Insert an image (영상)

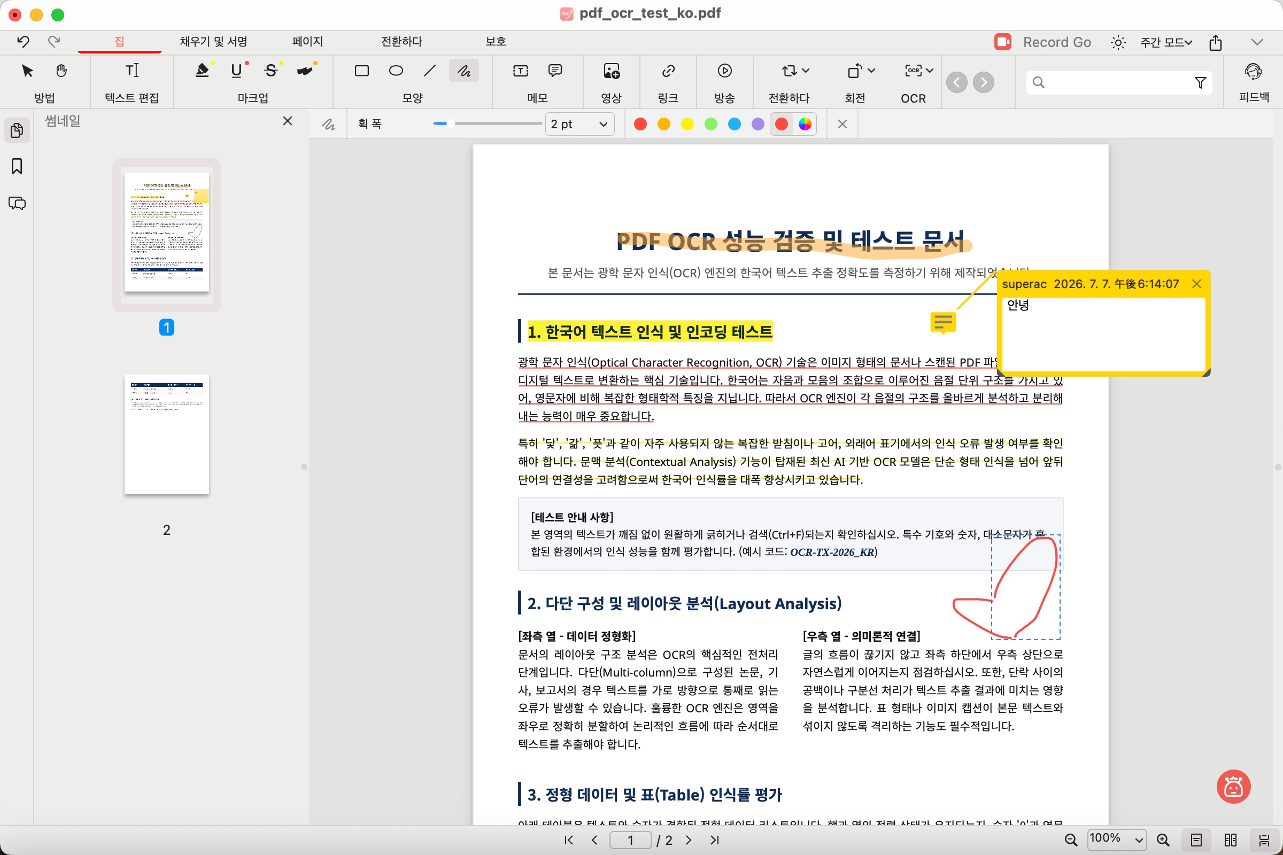(x=611, y=71)
